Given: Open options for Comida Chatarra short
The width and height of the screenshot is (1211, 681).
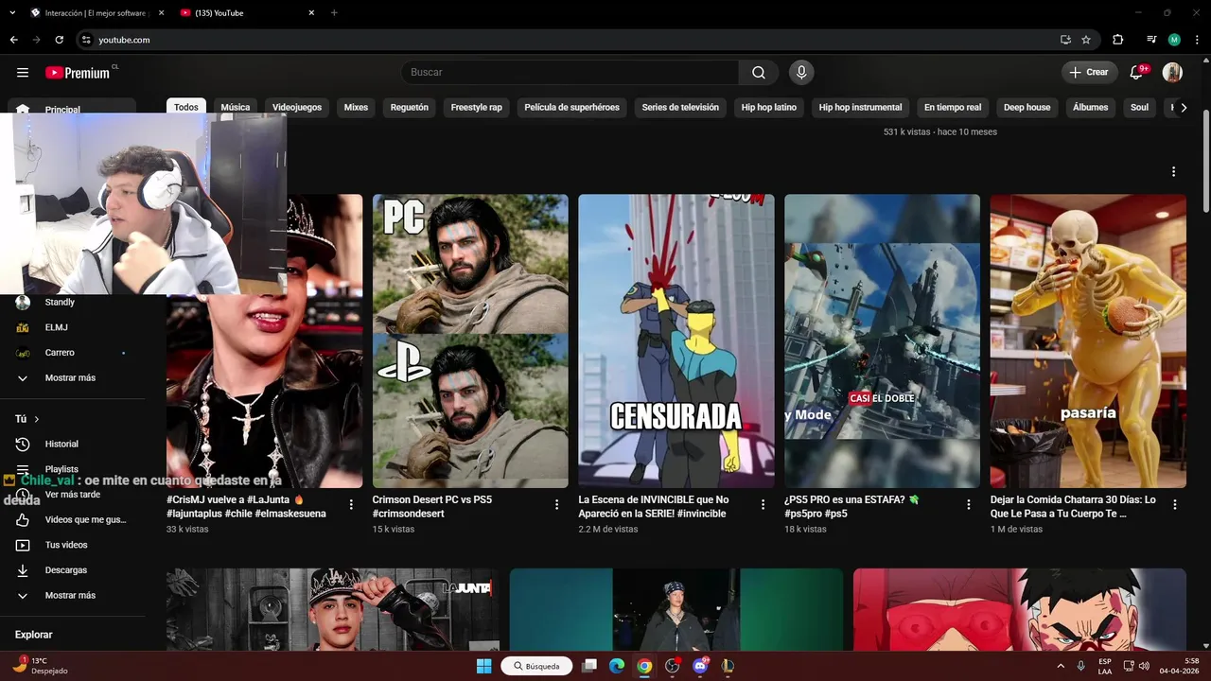Looking at the screenshot, I should 1174,505.
